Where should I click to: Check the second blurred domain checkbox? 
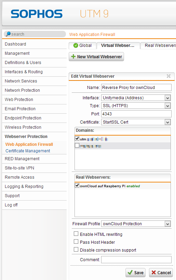(77, 145)
